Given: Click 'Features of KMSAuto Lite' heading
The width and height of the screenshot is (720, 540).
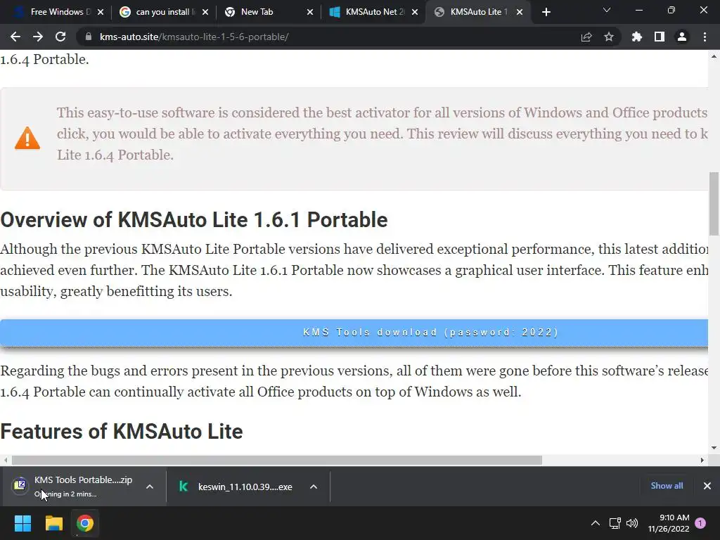Looking at the screenshot, I should coord(121,432).
